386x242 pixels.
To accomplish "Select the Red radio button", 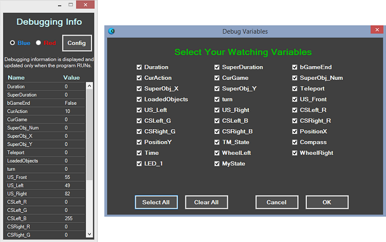I will [x=38, y=43].
